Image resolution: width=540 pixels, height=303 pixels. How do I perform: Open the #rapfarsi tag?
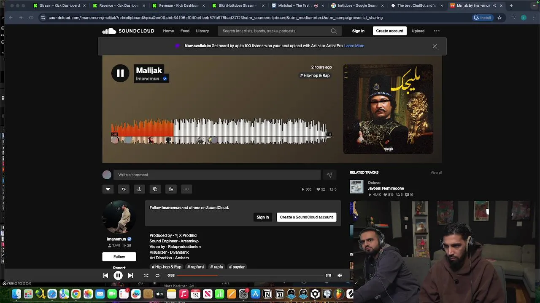pyautogui.click(x=196, y=267)
